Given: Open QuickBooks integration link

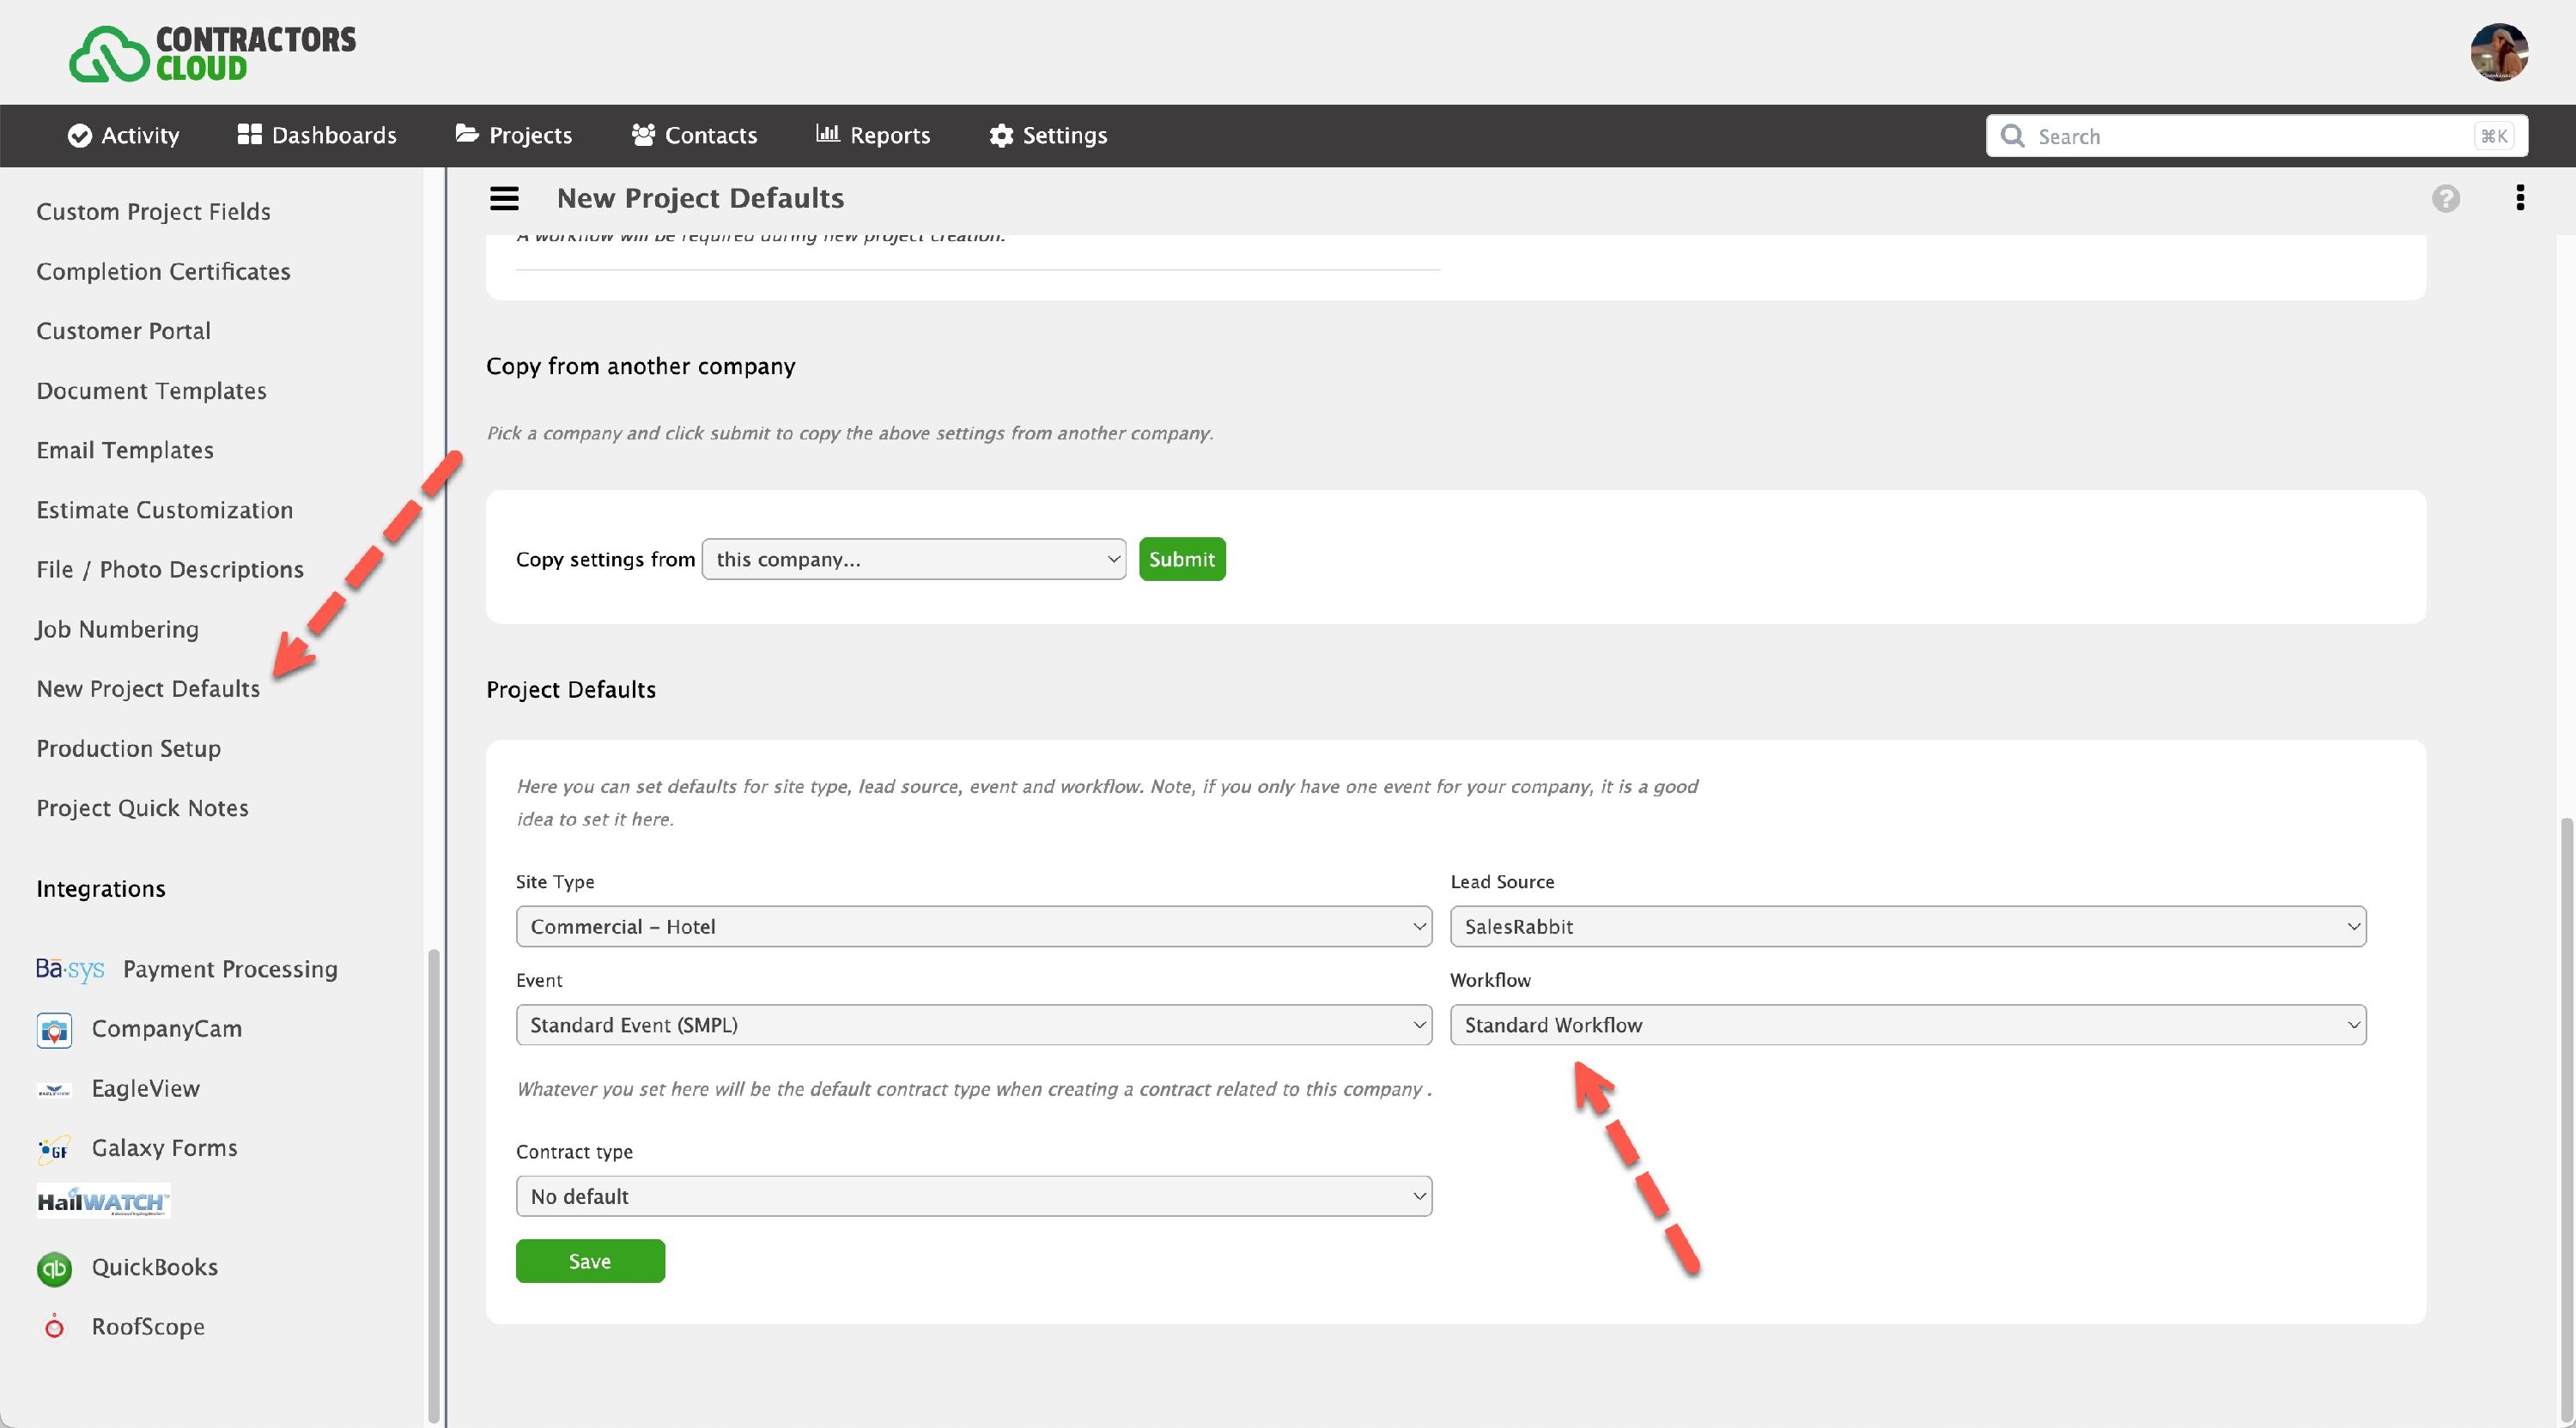Looking at the screenshot, I should pos(155,1268).
